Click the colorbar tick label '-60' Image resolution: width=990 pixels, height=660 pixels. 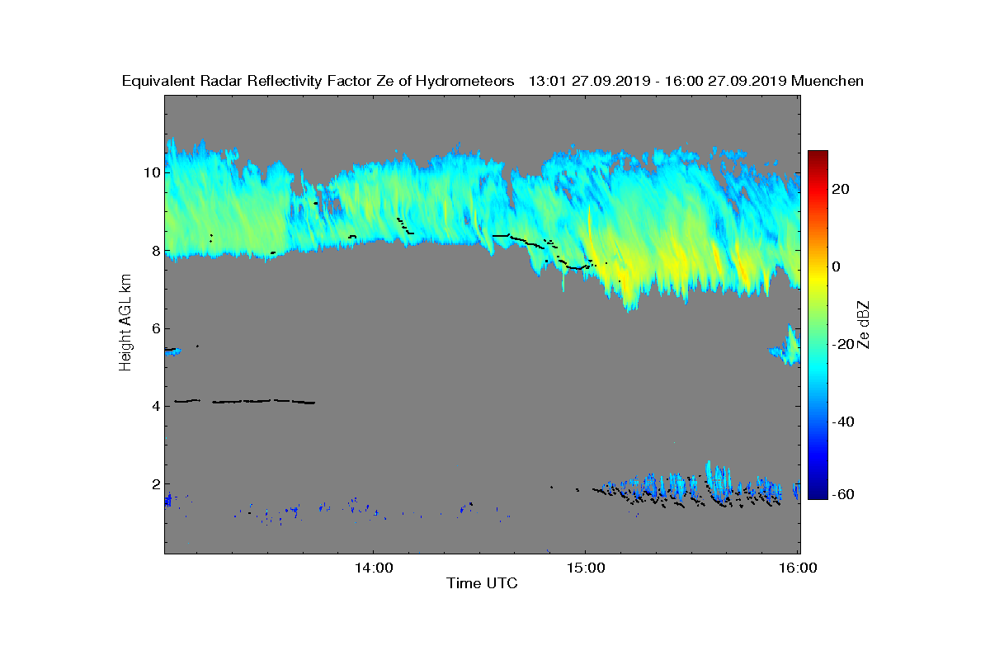click(843, 494)
